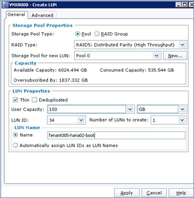
Task: Click the Available Capacity 6024.494 GB text
Action: (x=50, y=70)
